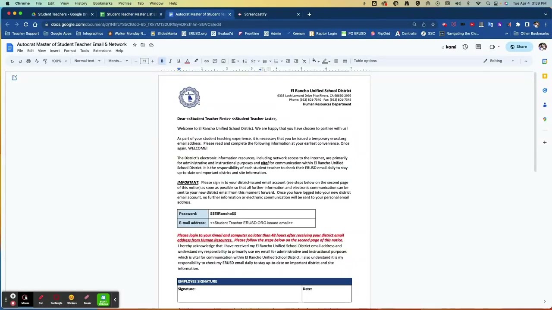The width and height of the screenshot is (552, 310).
Task: Open the bulleted list dropdown
Action: tap(267, 61)
